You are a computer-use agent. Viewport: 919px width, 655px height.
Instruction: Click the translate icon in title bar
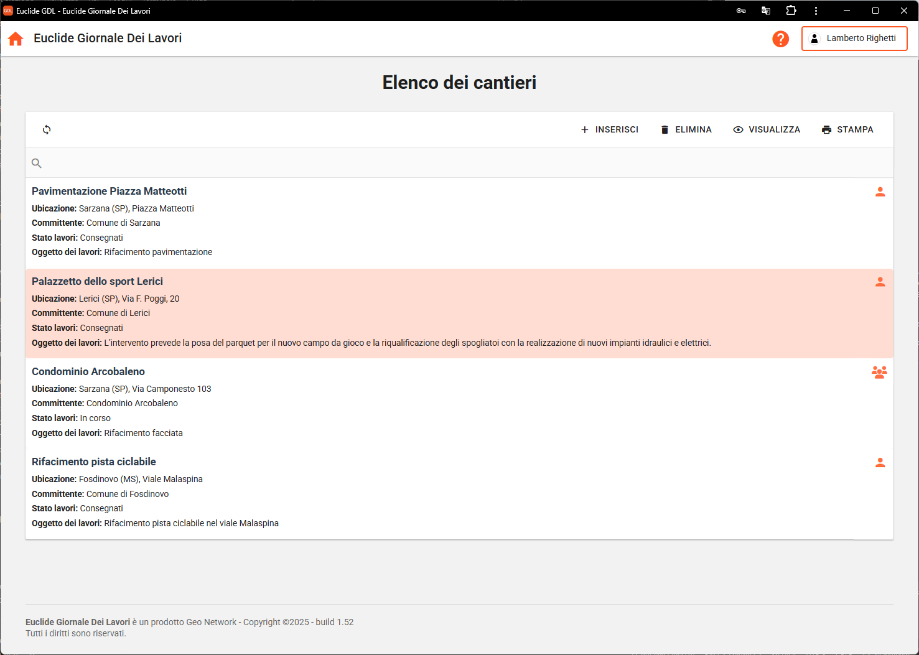tap(766, 11)
